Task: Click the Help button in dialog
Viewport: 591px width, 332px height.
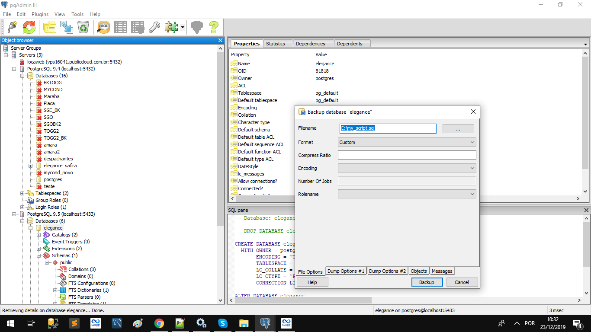Action: (312, 282)
